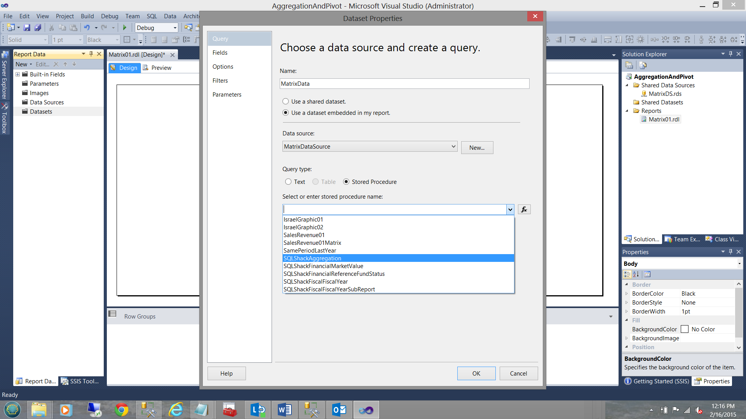
Task: Collapse the stored procedure name dropdown arrow
Action: coord(510,209)
